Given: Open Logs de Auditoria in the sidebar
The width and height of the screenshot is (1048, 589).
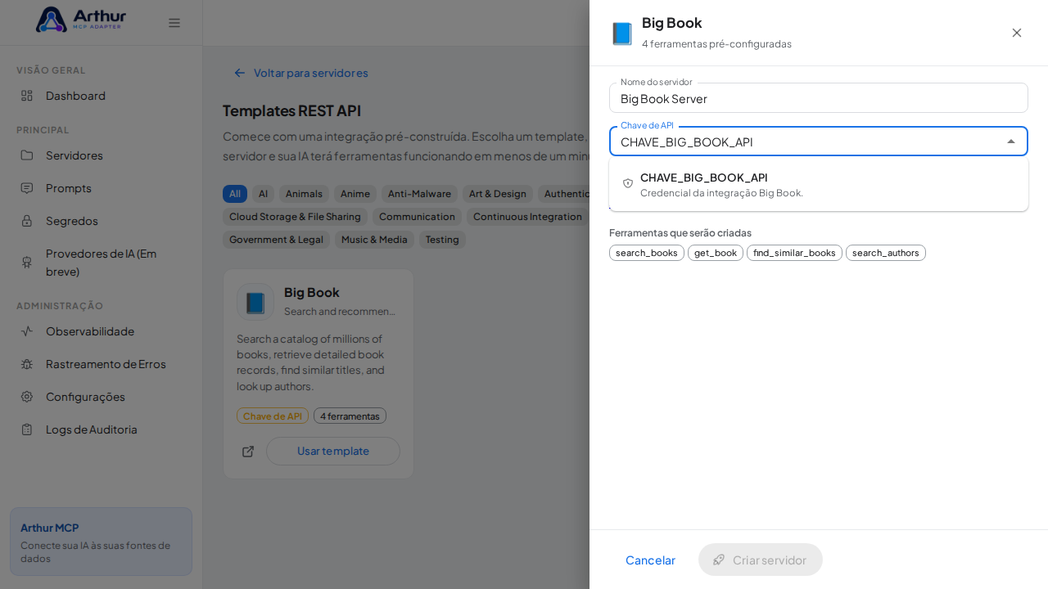Looking at the screenshot, I should (101, 429).
